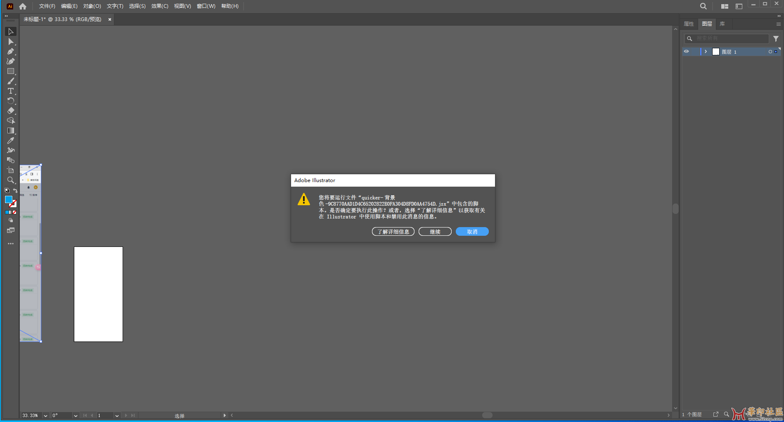Click selection indicator square of 图层 1
The height and width of the screenshot is (422, 784).
click(776, 52)
